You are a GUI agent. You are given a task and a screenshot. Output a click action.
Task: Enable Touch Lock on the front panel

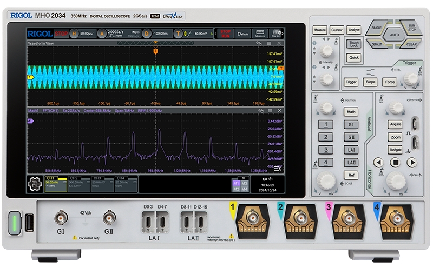click(353, 44)
